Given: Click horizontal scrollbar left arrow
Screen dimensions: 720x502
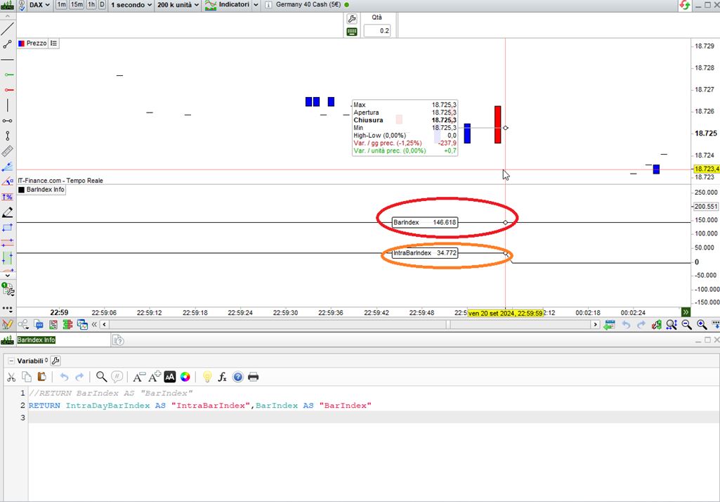Looking at the screenshot, I should 104,325.
